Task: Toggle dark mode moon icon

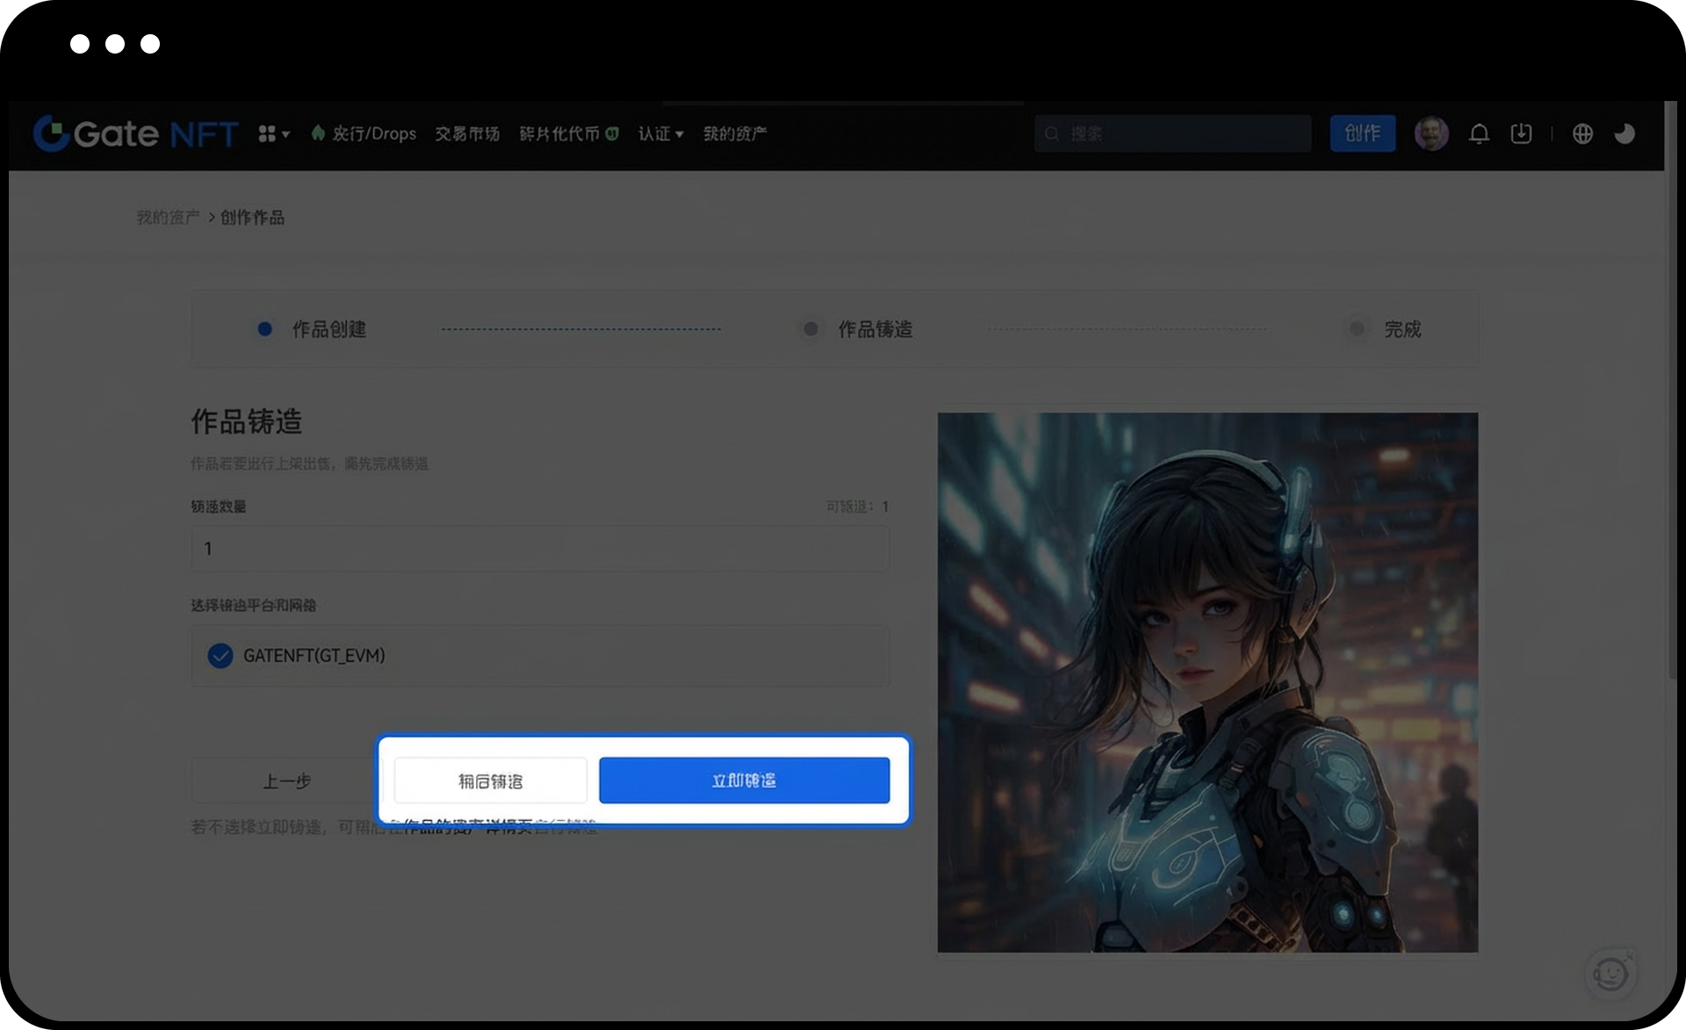Action: point(1625,133)
